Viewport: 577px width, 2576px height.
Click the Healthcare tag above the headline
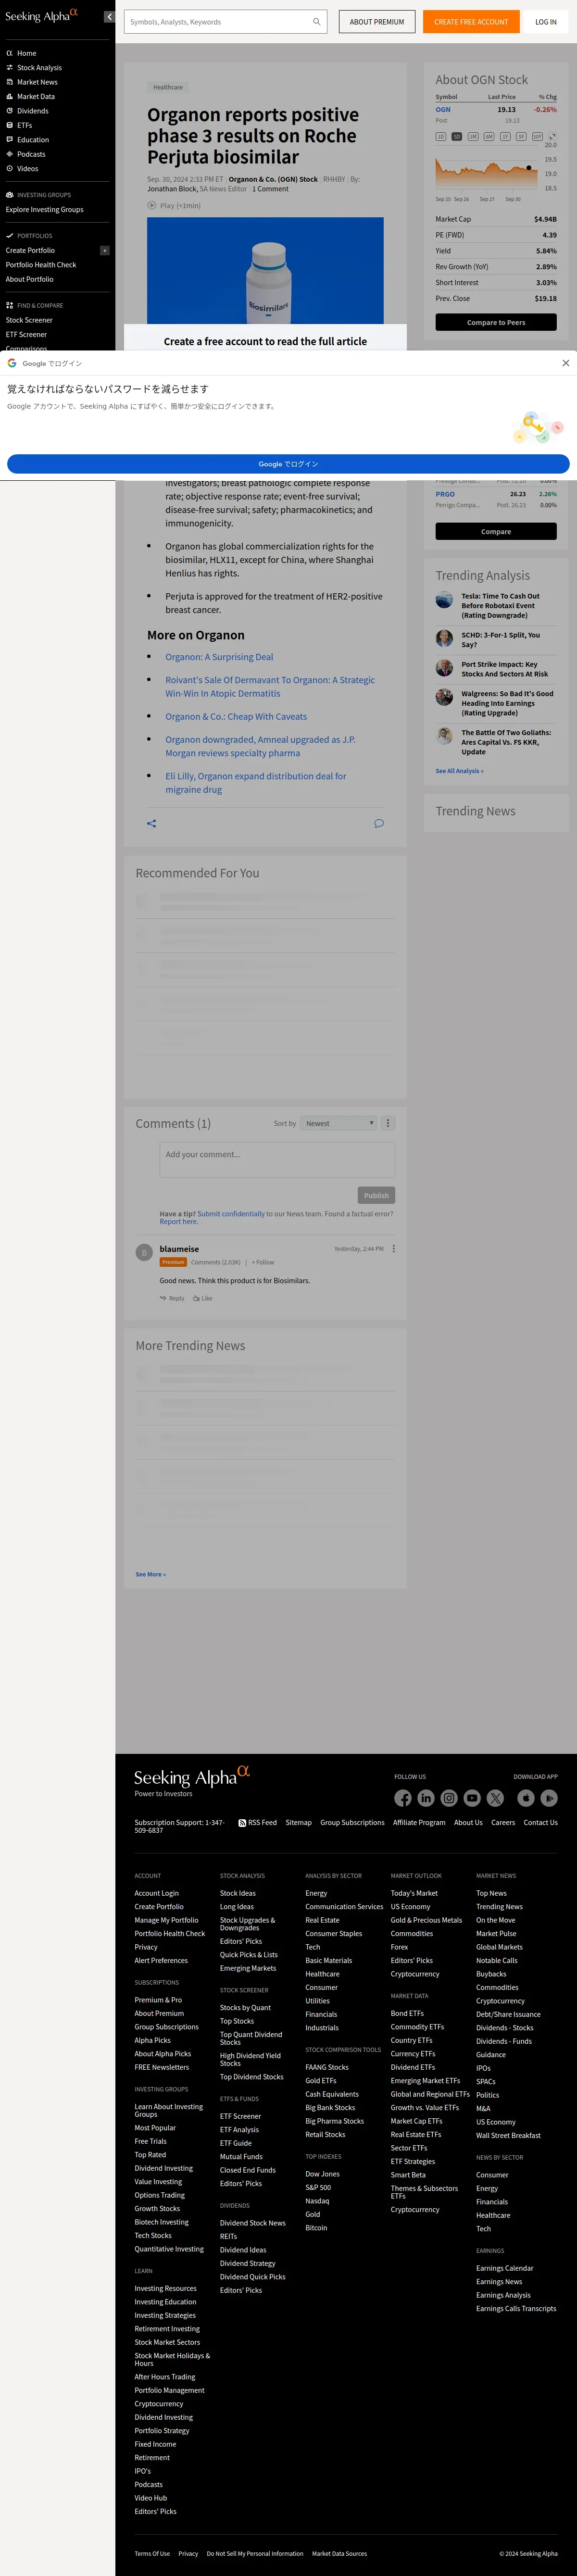point(168,87)
